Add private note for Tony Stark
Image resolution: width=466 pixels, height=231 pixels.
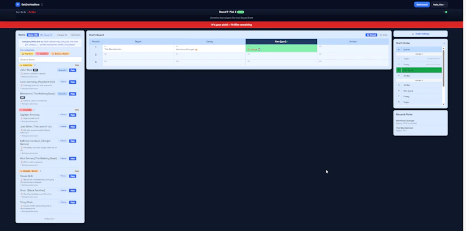point(29,211)
